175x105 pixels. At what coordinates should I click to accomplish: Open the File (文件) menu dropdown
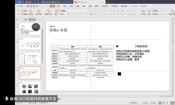[x=21, y=6]
